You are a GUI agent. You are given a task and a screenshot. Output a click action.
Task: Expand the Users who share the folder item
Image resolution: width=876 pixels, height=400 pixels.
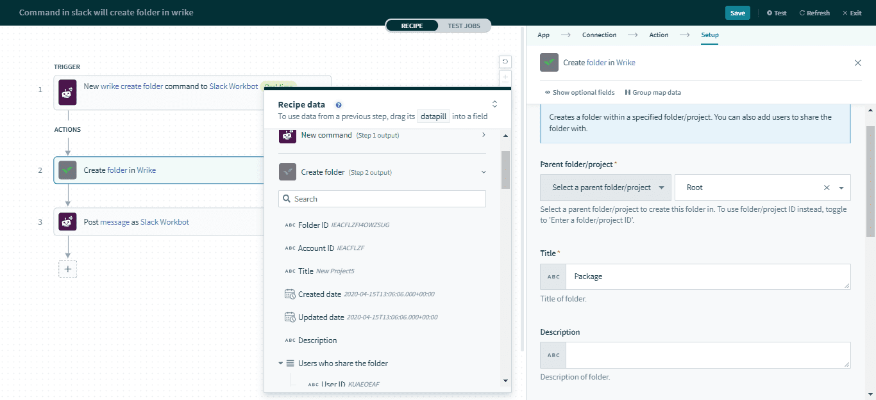click(x=280, y=363)
